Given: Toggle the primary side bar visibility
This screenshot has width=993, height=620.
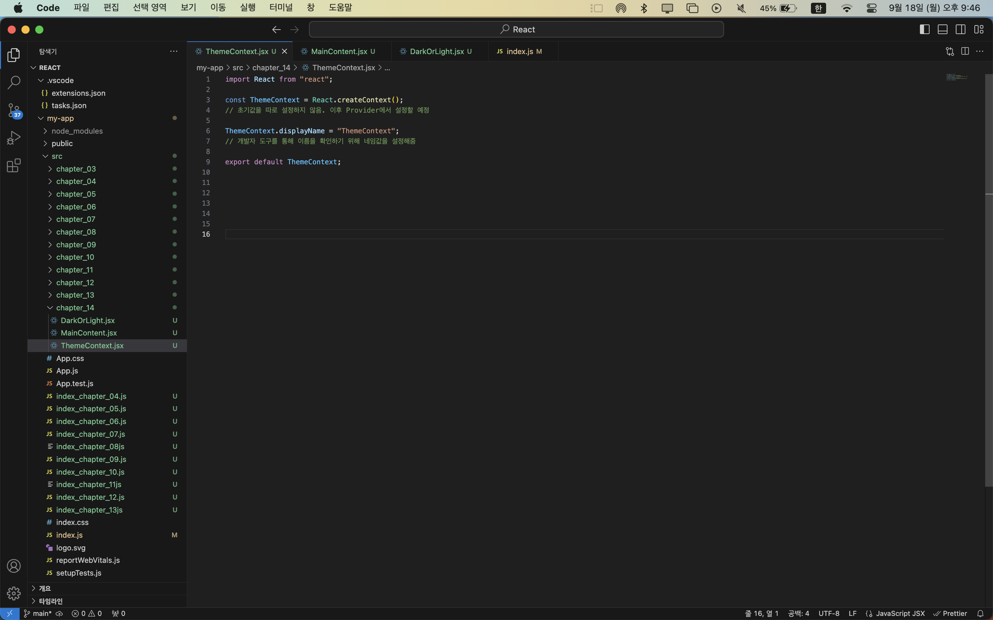Looking at the screenshot, I should click(x=924, y=30).
